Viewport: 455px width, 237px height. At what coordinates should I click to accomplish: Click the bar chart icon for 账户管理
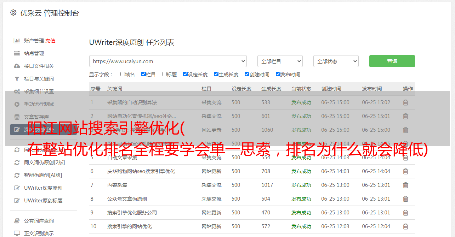pos(17,41)
